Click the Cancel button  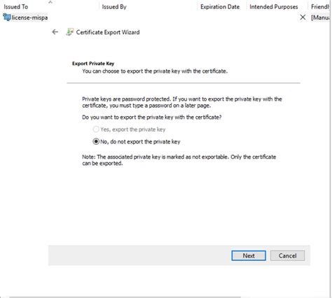(x=287, y=255)
